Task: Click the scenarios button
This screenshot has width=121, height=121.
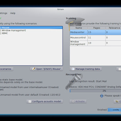Action: point(6,69)
